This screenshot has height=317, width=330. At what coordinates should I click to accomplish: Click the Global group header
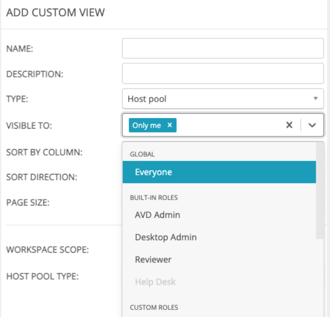click(142, 154)
